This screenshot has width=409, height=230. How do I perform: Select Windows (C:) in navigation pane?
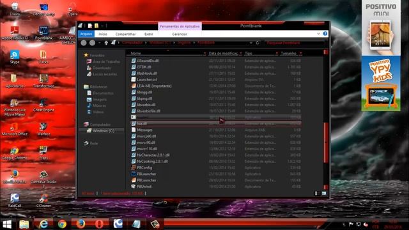pos(101,130)
